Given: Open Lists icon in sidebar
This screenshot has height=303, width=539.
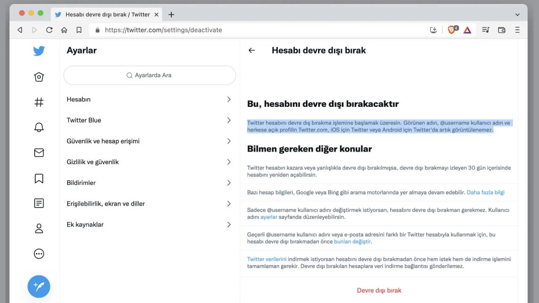Looking at the screenshot, I should pos(39,203).
